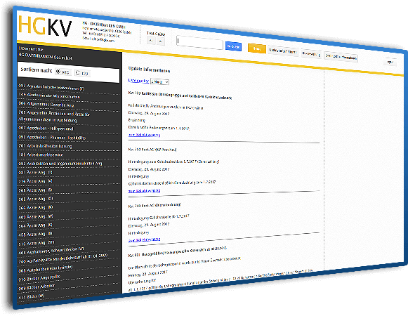Open first 'zum Kollektivvertrag' link under Kv 105
The height and width of the screenshot is (316, 408).
(x=145, y=135)
